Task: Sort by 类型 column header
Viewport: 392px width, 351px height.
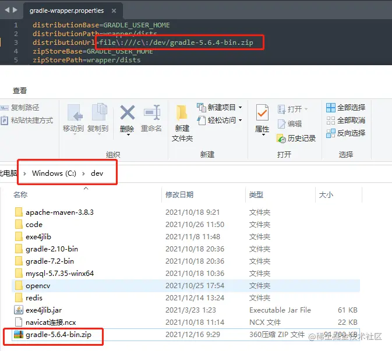Action: tap(256, 195)
